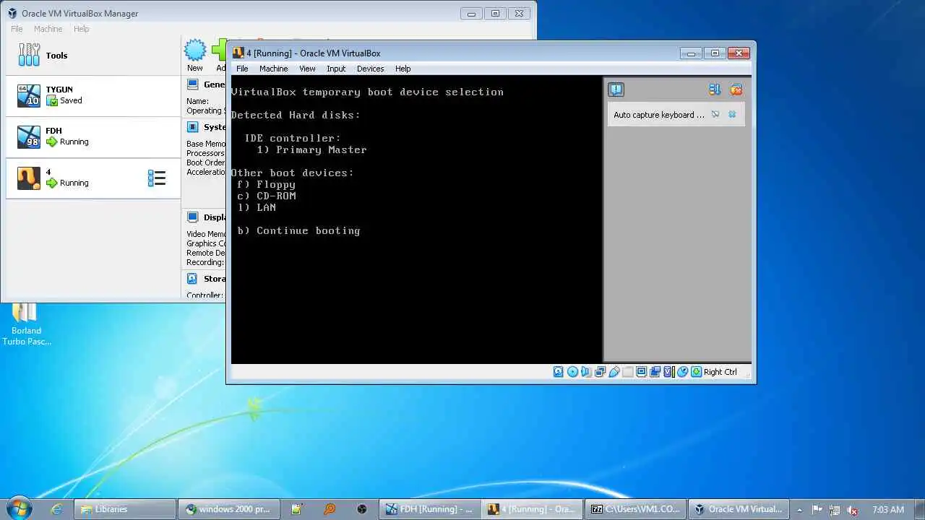
Task: Click the Display section header in Manager
Action: tap(206, 217)
